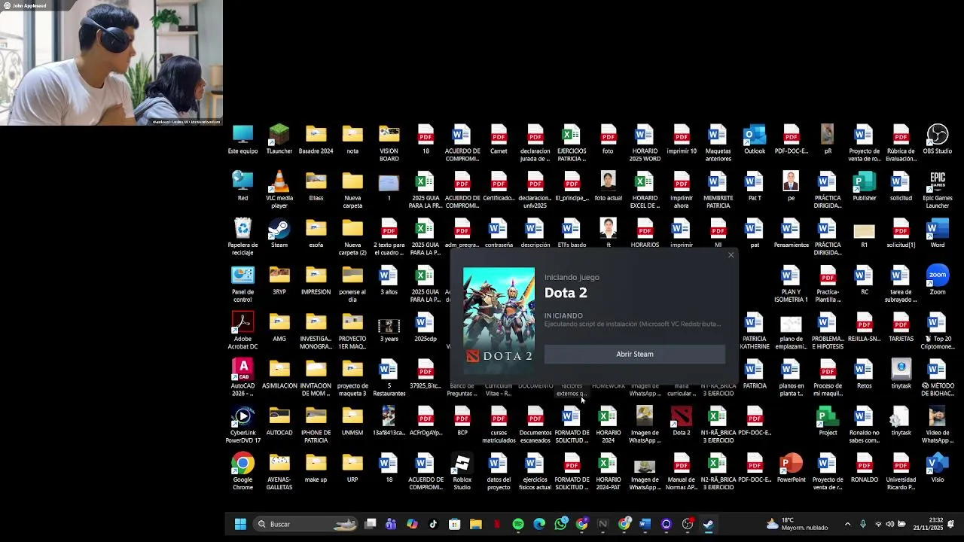Viewport: 964px width, 542px height.
Task: Open the weather widget showing 18°C
Action: 797,524
